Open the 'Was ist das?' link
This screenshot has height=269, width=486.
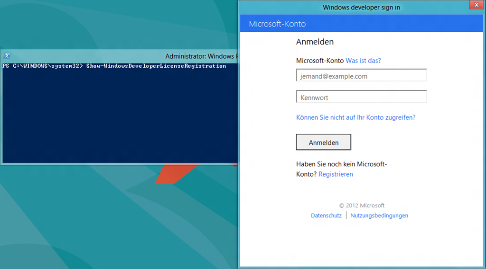pyautogui.click(x=363, y=61)
